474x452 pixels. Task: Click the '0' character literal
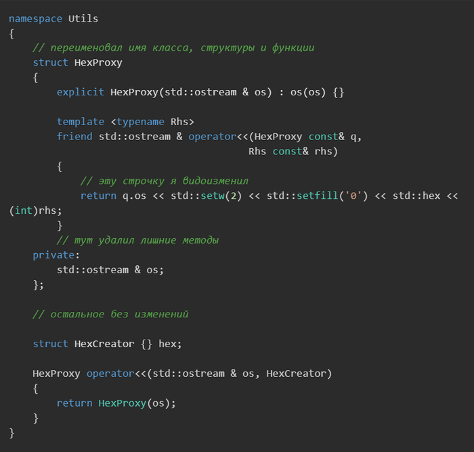pyautogui.click(x=353, y=196)
